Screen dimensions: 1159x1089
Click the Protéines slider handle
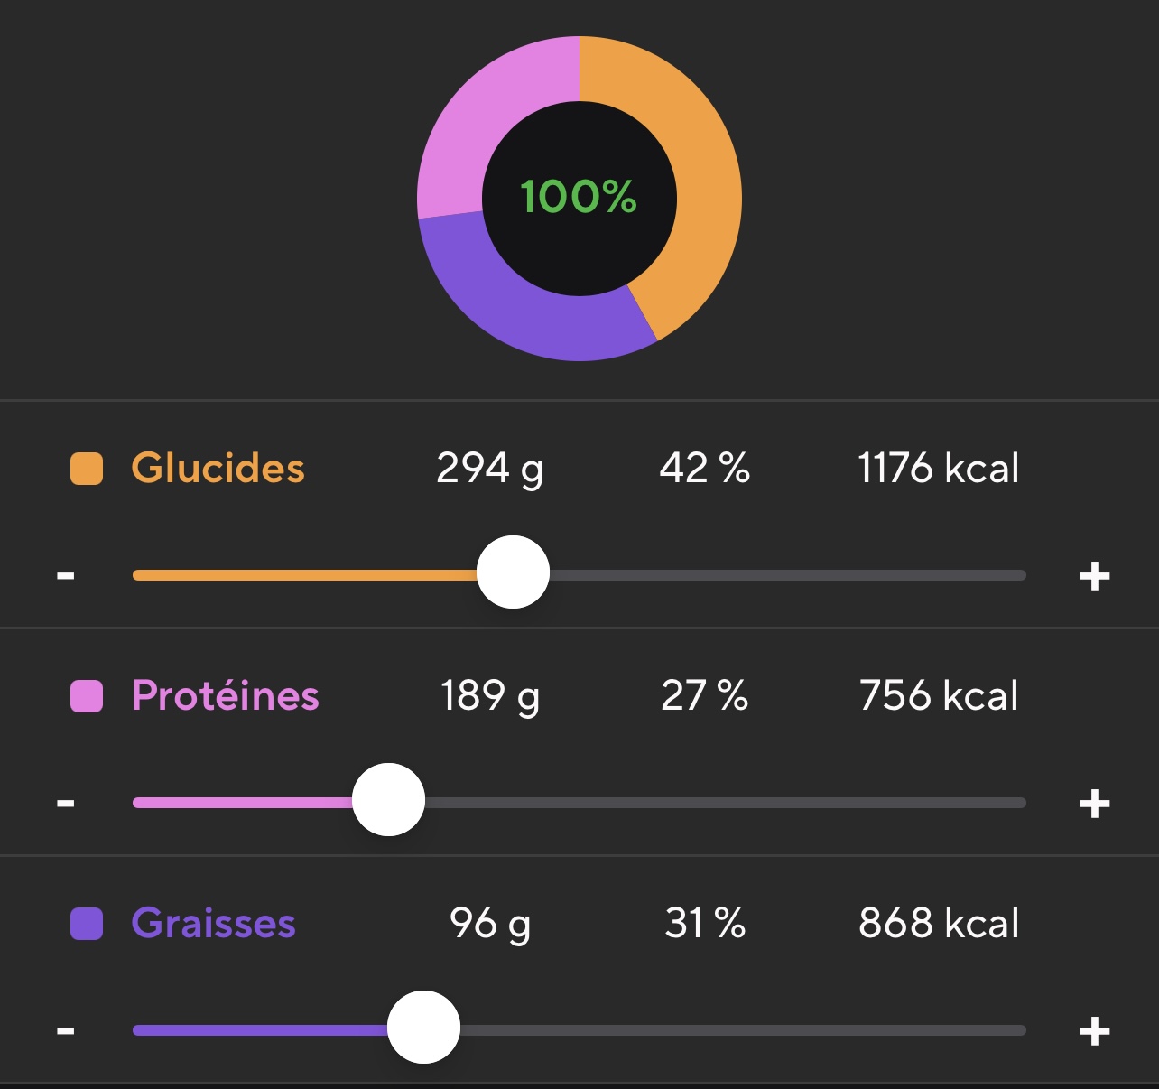[x=388, y=800]
